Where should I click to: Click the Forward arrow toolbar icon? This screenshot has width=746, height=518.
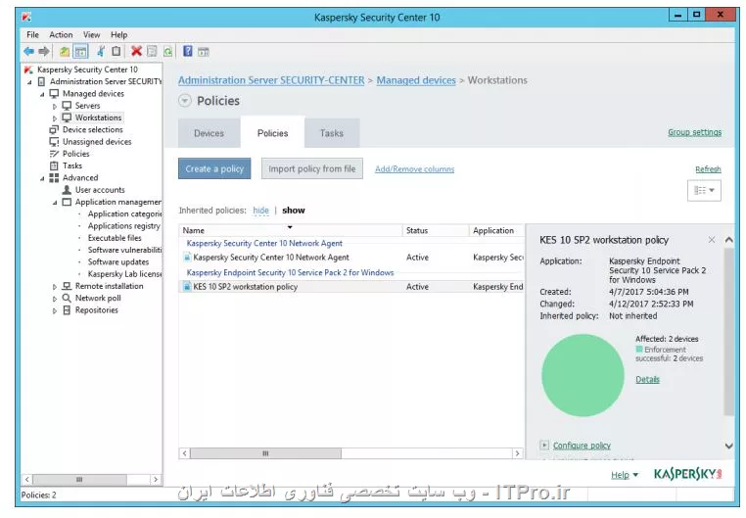tap(44, 51)
